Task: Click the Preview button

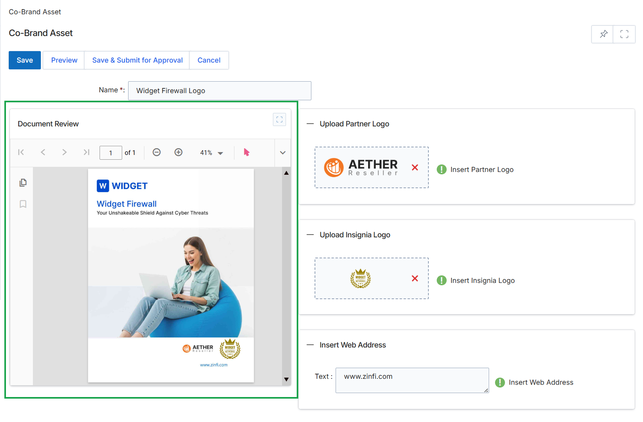Action: [x=64, y=60]
